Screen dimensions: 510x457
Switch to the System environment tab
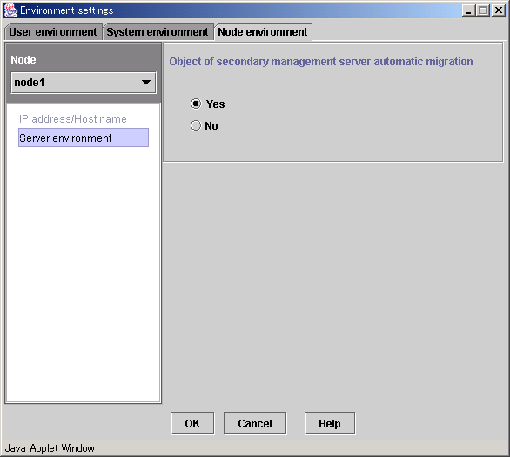[158, 32]
